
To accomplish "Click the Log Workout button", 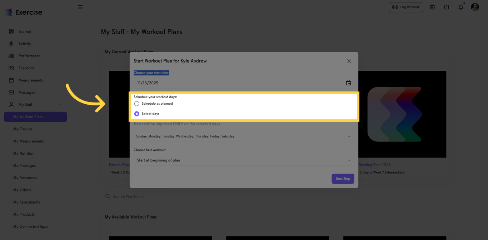I will click(x=406, y=7).
